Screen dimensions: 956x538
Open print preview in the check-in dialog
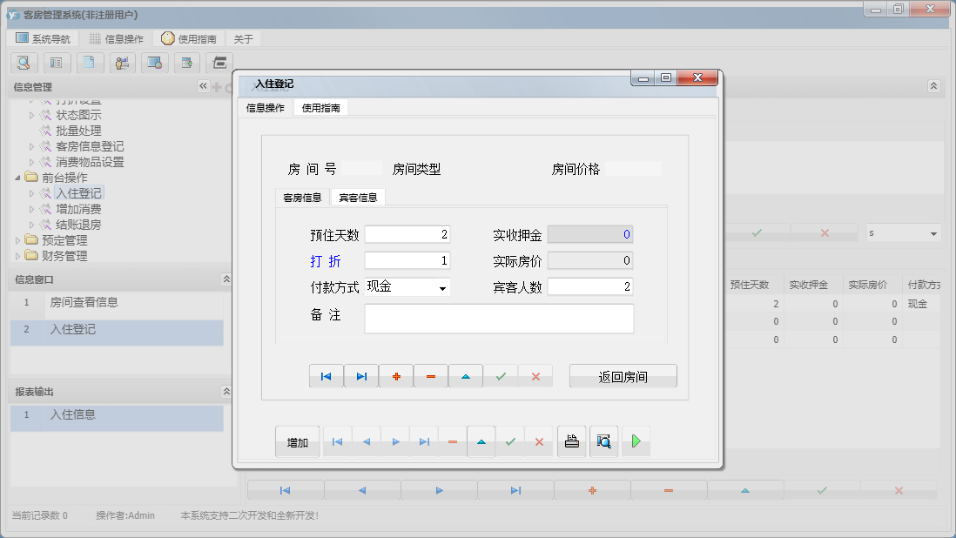pyautogui.click(x=604, y=441)
